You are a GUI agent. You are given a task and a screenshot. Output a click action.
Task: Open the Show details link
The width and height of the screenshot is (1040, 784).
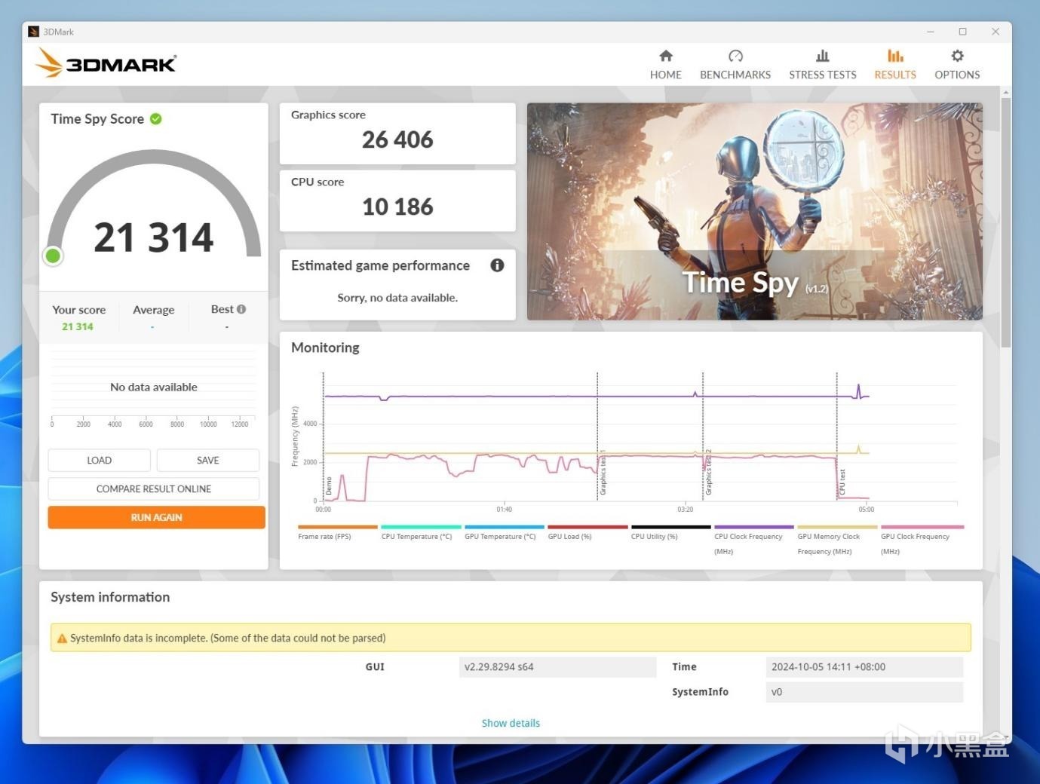pos(511,724)
